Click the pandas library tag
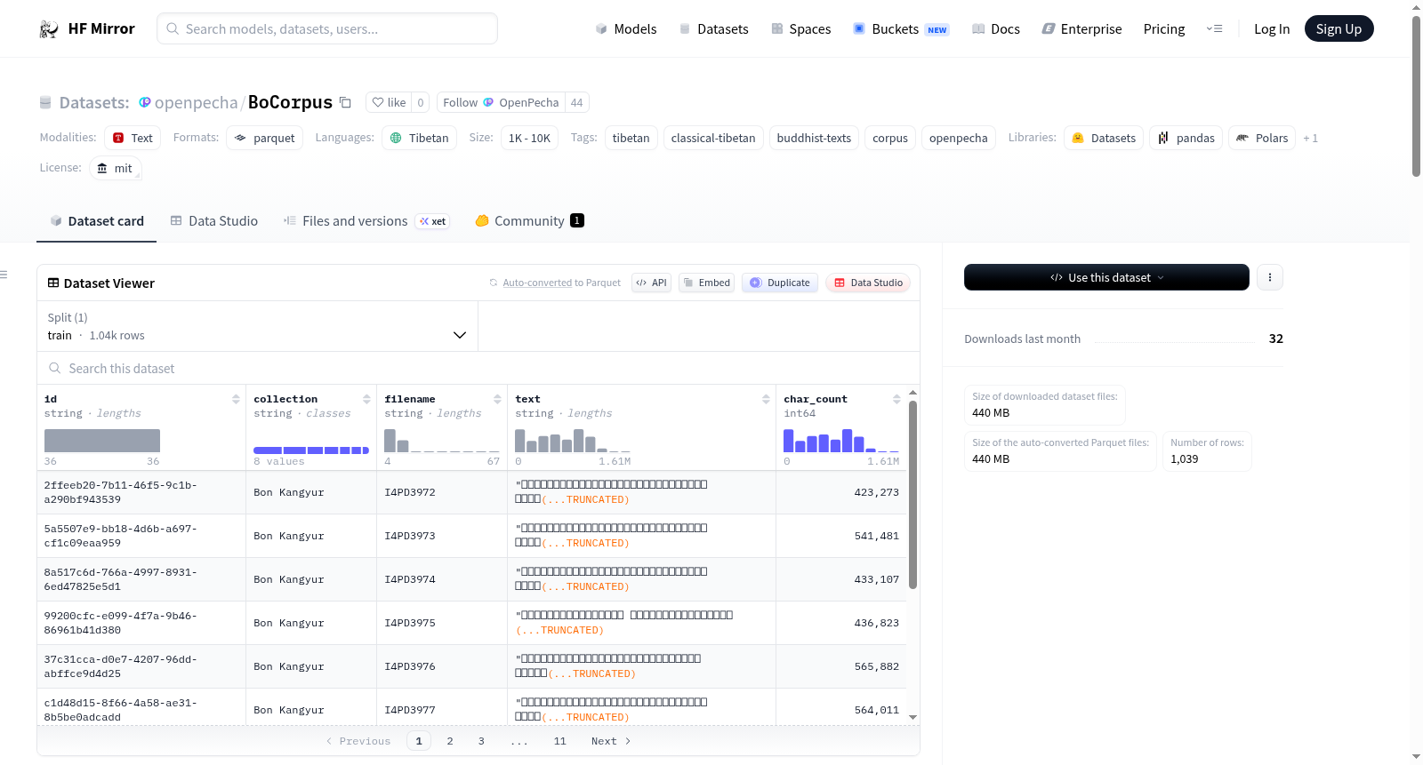The height and width of the screenshot is (765, 1423). coord(1186,138)
